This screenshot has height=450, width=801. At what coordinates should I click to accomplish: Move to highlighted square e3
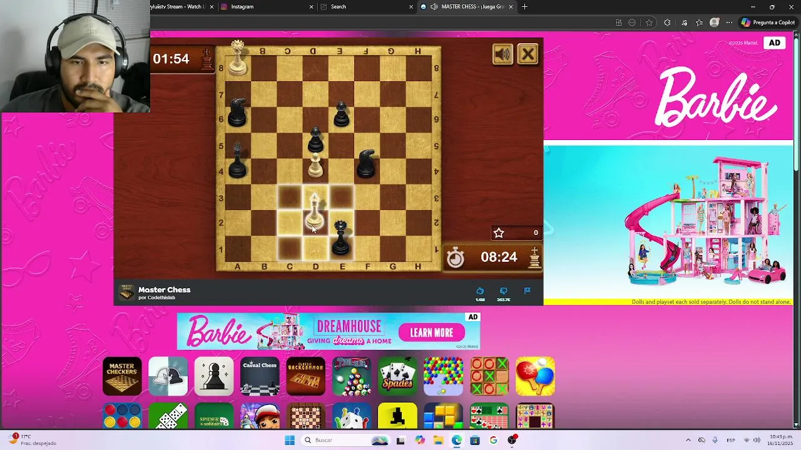(341, 196)
